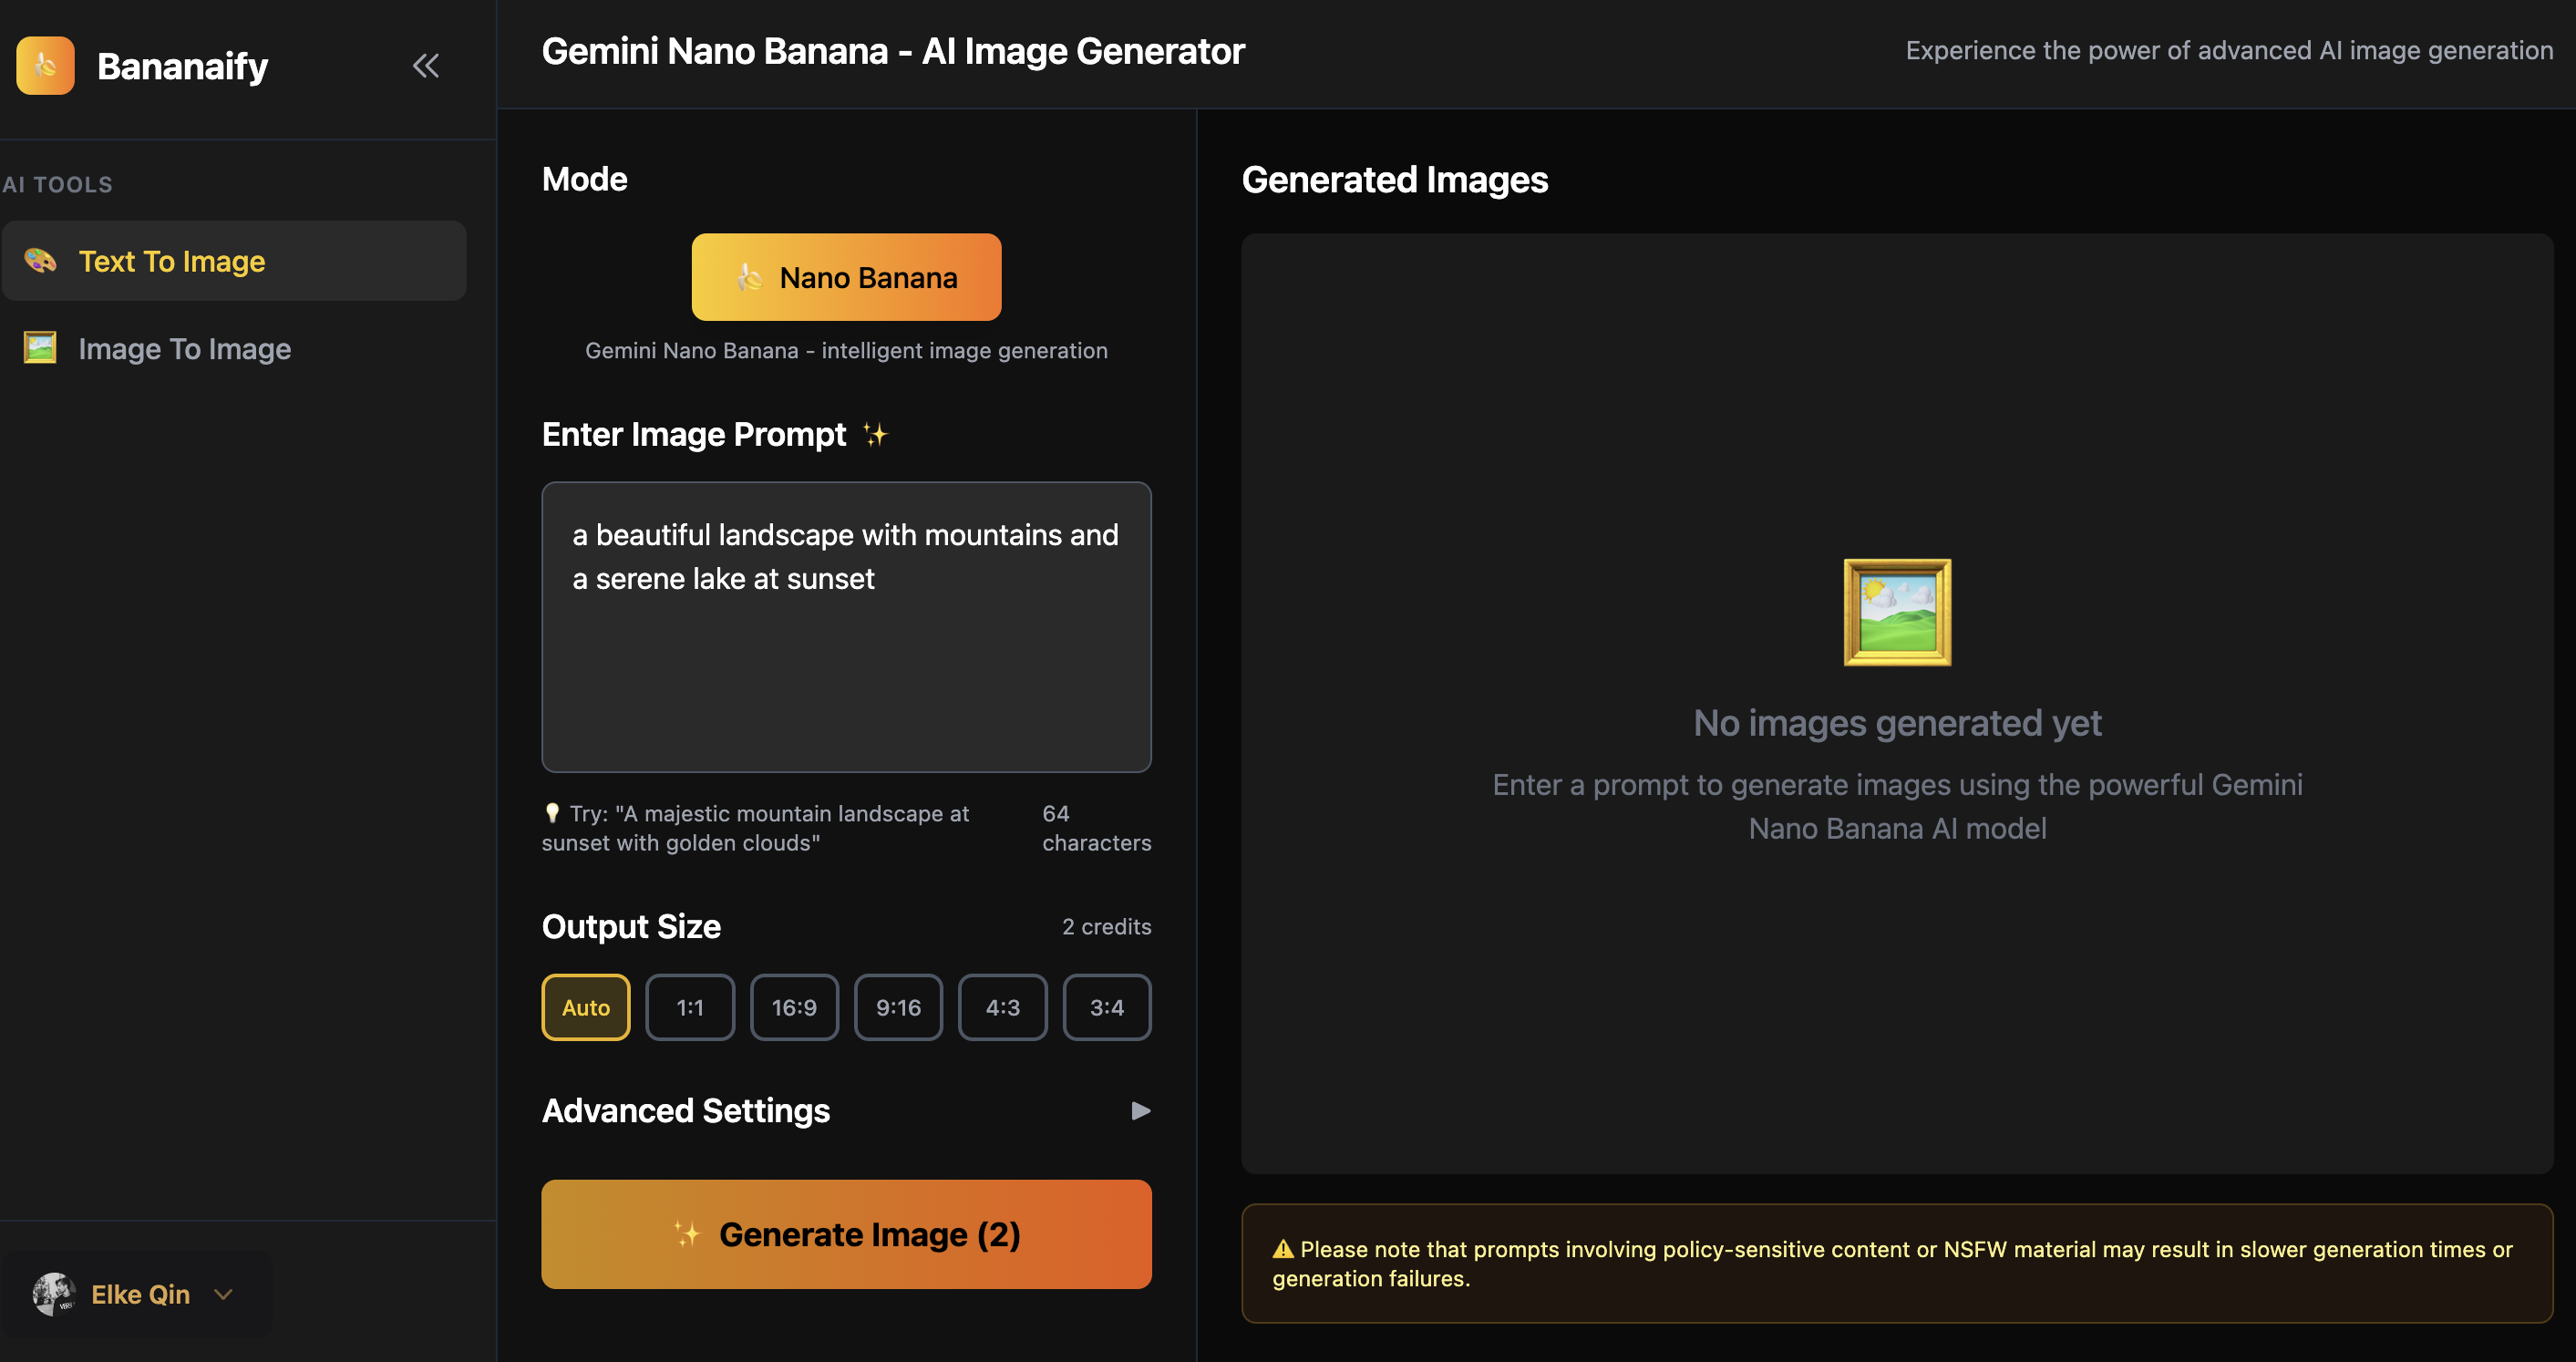Expand Advanced Settings with the triangle
The height and width of the screenshot is (1362, 2576).
tap(1140, 1111)
